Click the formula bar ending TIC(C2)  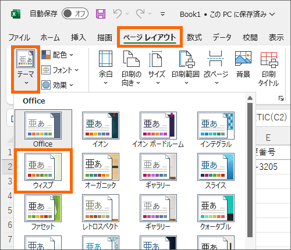click(x=273, y=117)
